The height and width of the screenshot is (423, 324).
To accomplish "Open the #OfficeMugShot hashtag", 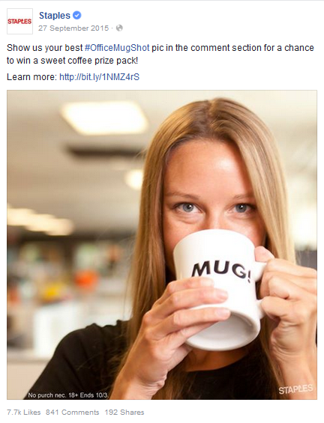I will pyautogui.click(x=117, y=48).
